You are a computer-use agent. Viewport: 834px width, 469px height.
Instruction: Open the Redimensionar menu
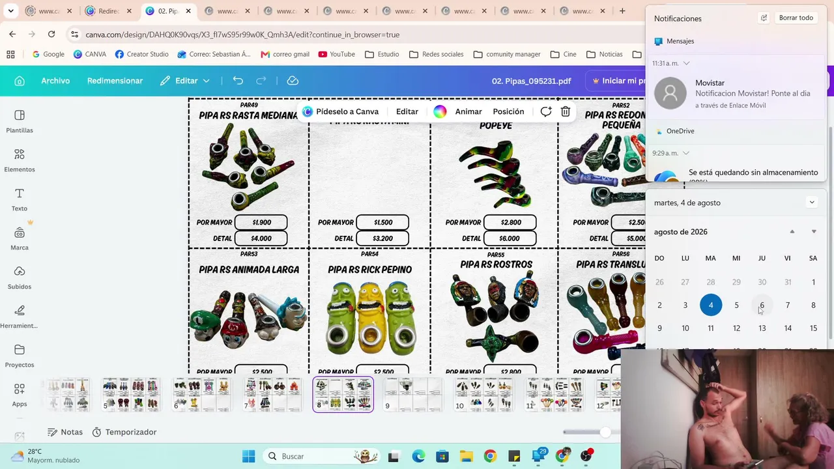coord(115,81)
